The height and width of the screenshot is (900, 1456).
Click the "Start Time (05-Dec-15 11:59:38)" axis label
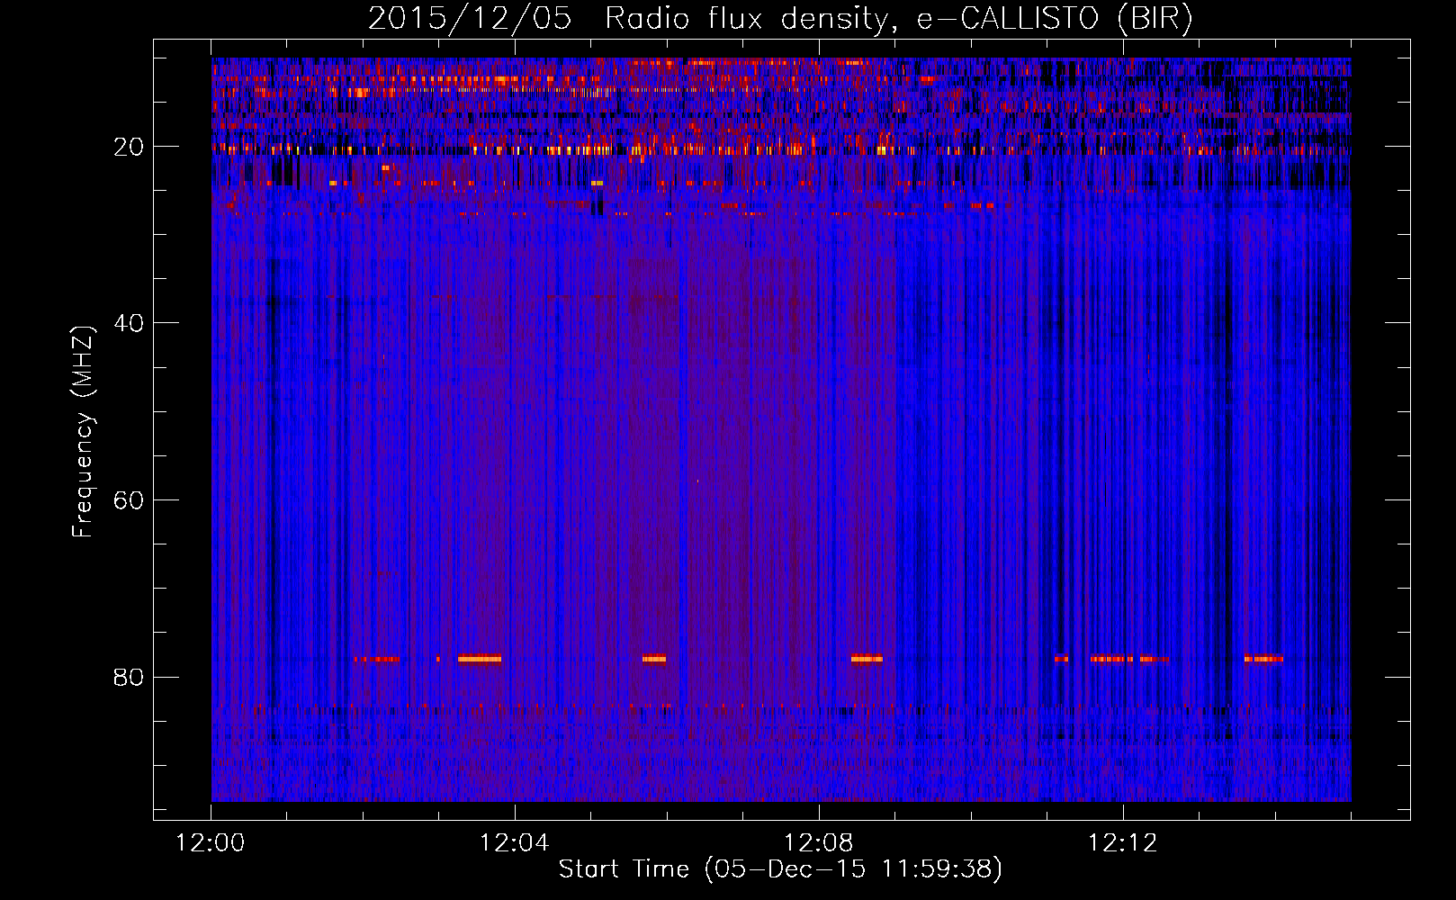click(x=780, y=869)
